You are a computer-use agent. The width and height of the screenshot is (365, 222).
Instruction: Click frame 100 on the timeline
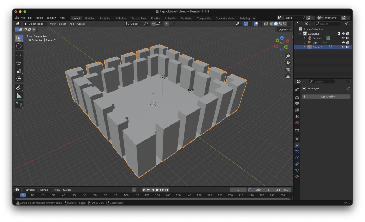point(126,195)
